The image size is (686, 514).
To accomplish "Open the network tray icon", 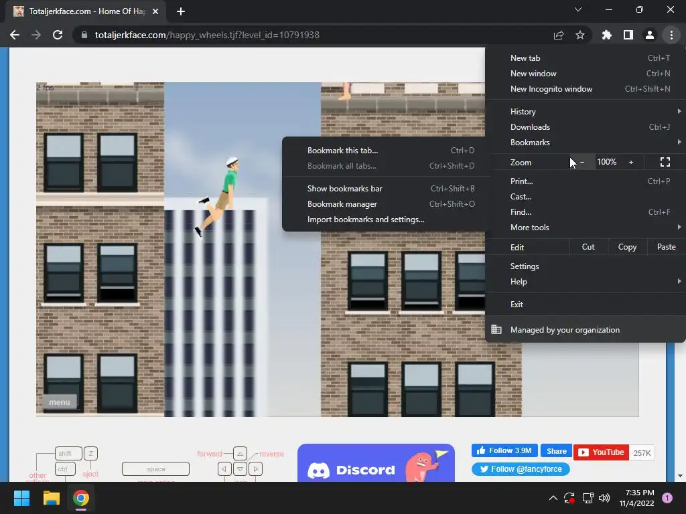I will (588, 498).
